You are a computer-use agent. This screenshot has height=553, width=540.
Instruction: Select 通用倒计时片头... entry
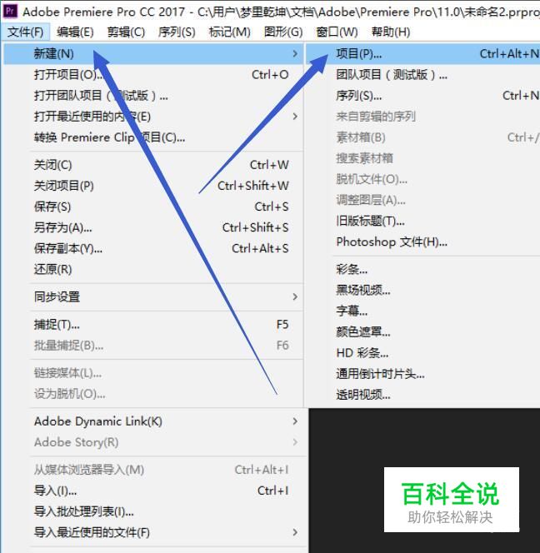click(422, 373)
